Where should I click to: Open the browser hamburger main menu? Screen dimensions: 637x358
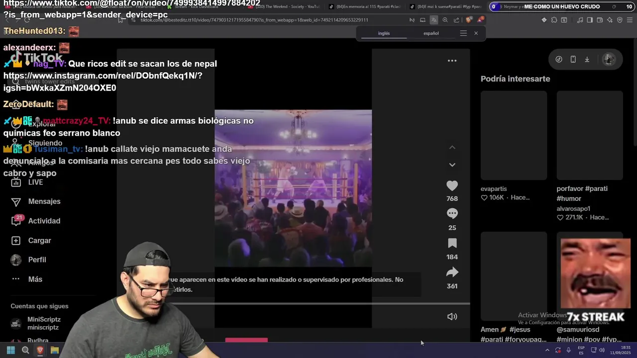[x=630, y=20]
